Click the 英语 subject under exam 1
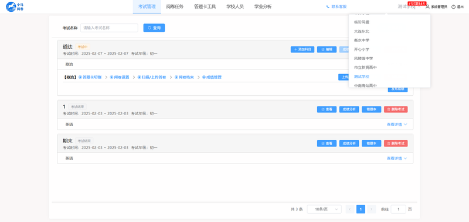Image resolution: width=469 pixels, height=222 pixels. coord(69,124)
